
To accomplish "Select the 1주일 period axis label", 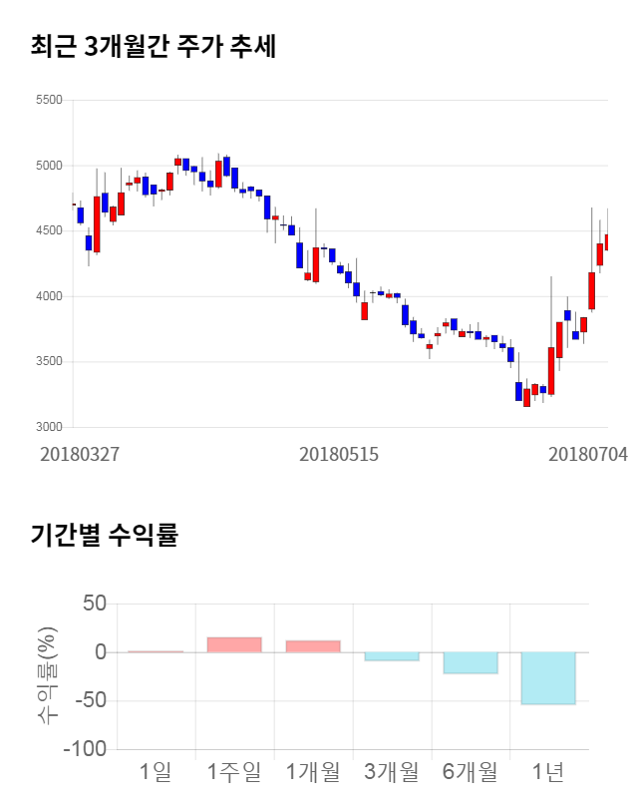I will [x=234, y=771].
